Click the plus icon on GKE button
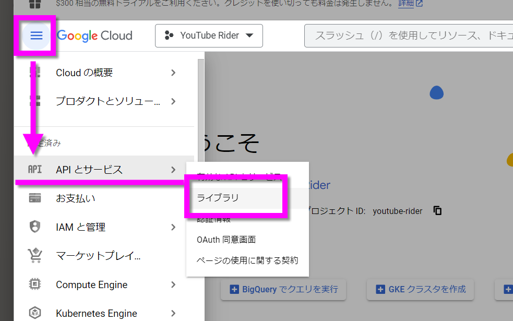513x321 pixels. click(x=380, y=289)
